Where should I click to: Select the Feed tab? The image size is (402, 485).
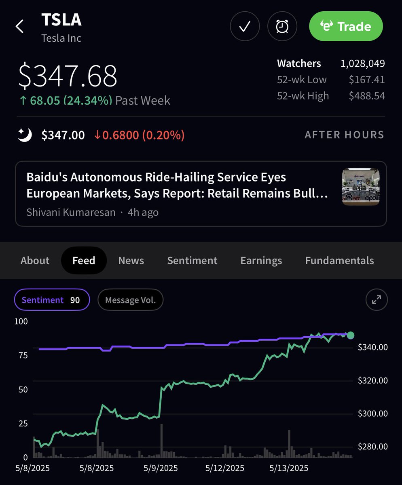coord(84,261)
